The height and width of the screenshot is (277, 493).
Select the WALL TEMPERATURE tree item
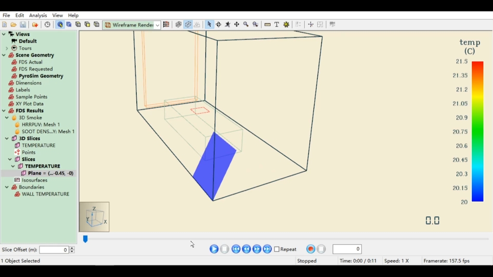point(46,194)
